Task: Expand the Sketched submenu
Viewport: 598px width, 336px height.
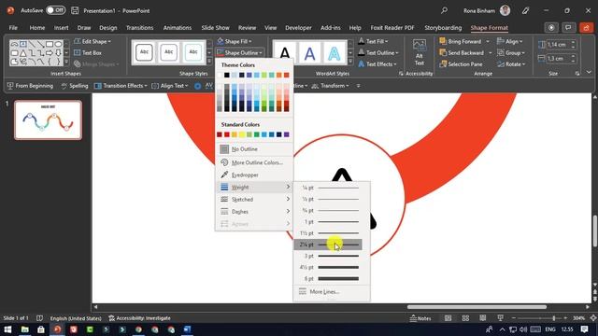Action: (x=254, y=199)
